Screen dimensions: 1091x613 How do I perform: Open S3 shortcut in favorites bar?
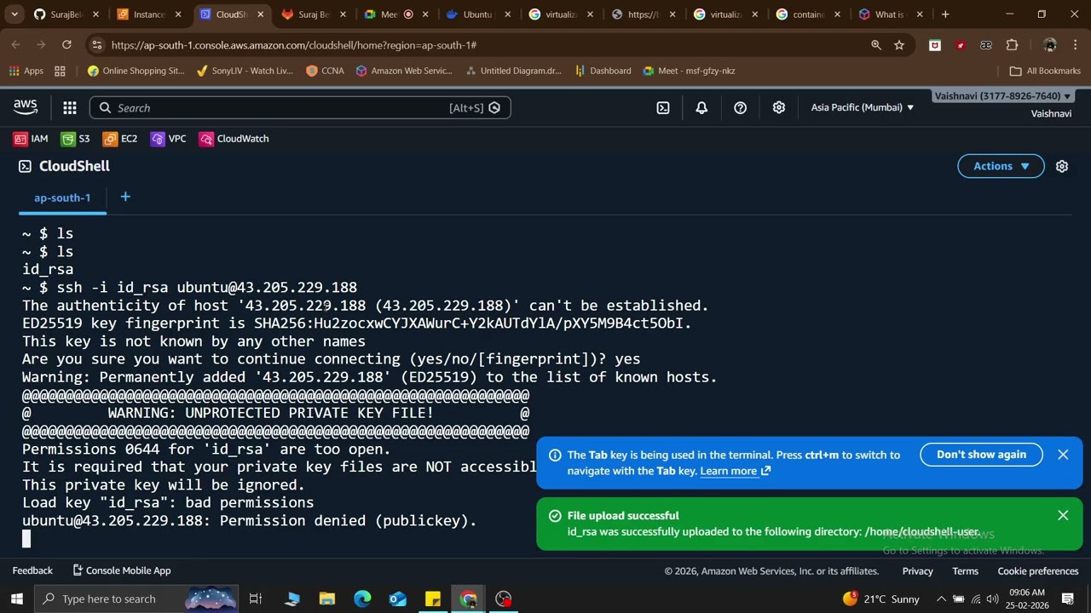pos(74,139)
